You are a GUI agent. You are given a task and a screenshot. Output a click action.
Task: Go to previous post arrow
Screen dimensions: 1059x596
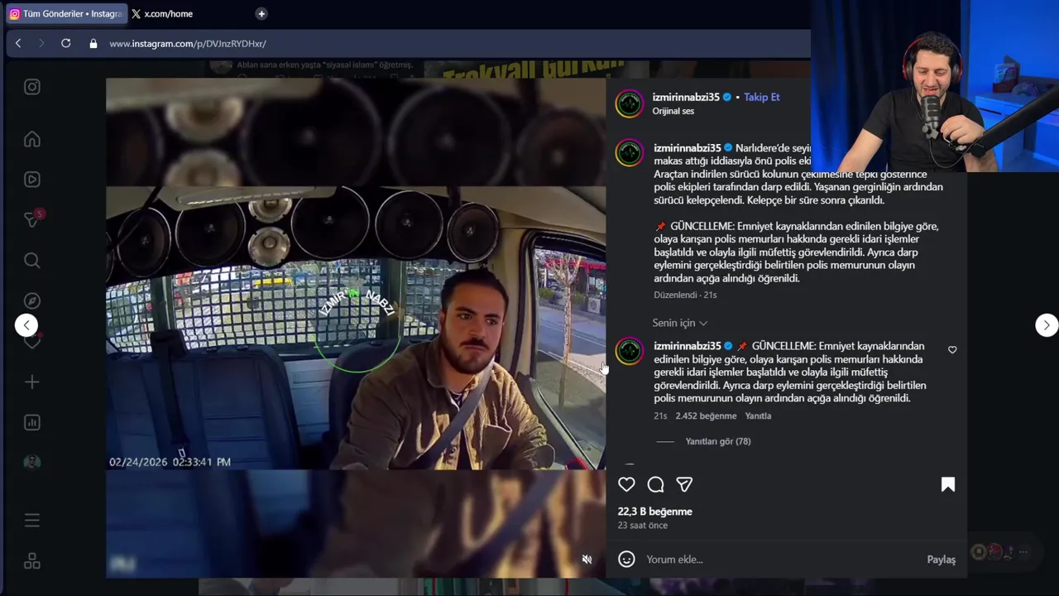coord(26,325)
